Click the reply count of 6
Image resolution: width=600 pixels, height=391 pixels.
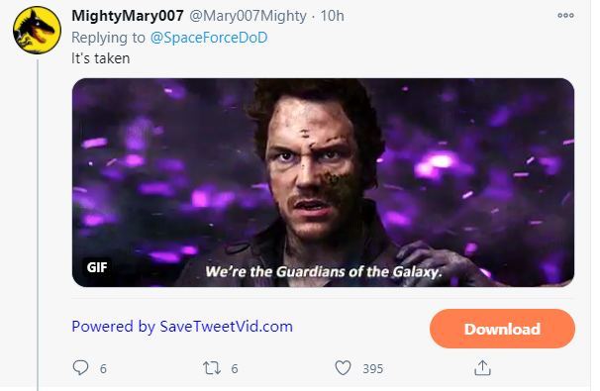click(x=103, y=369)
